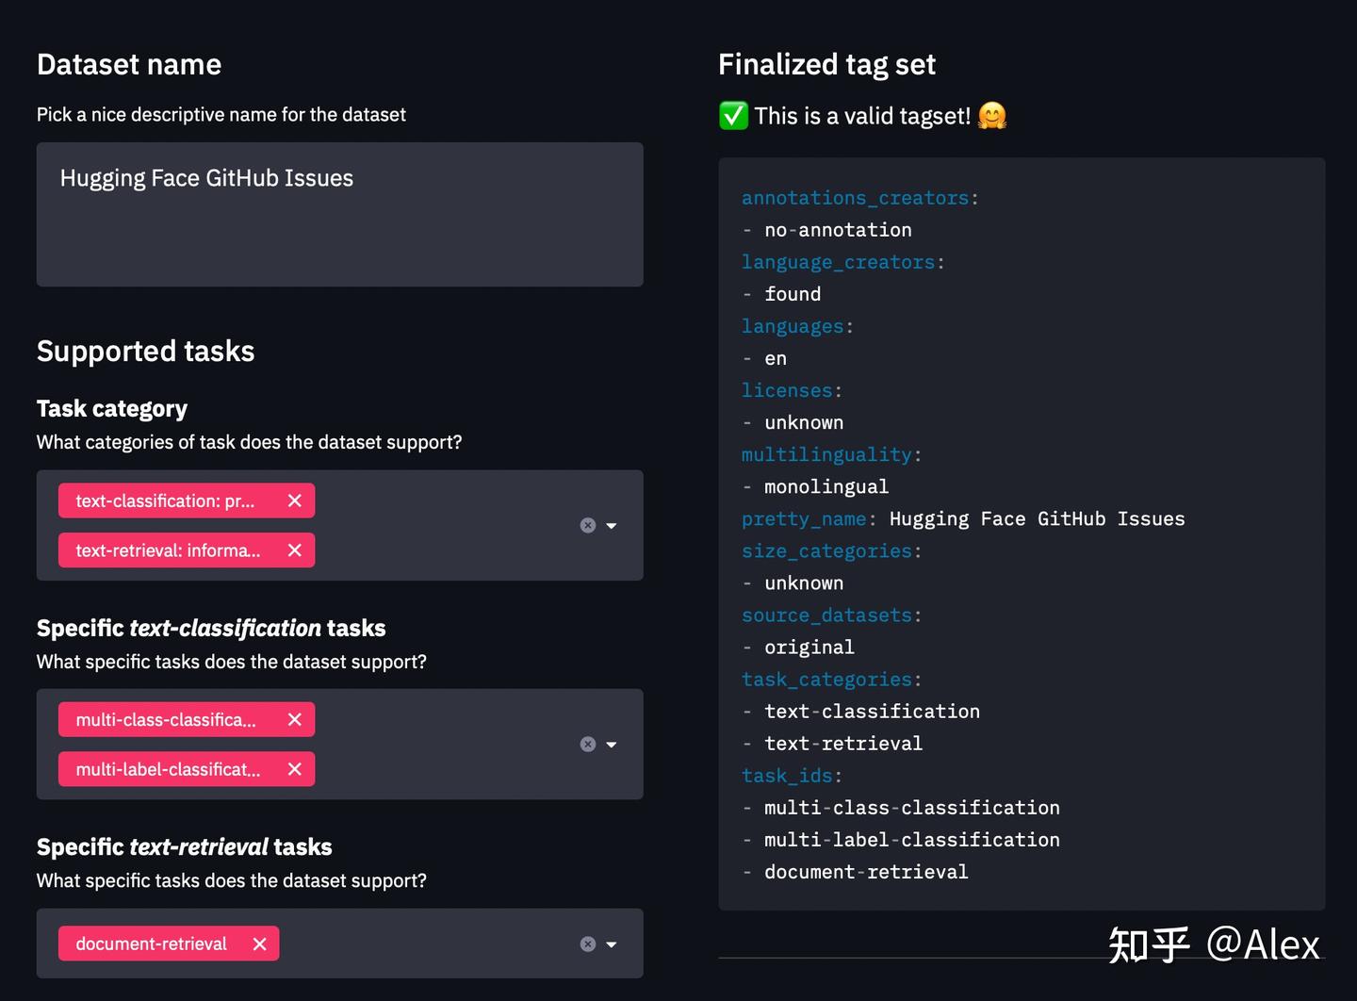Remove the text-retrieval tag with its X icon
Screen dimensions: 1357x1001
coord(293,550)
